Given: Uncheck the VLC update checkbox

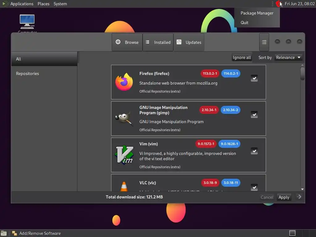Looking at the screenshot, I should [254, 187].
